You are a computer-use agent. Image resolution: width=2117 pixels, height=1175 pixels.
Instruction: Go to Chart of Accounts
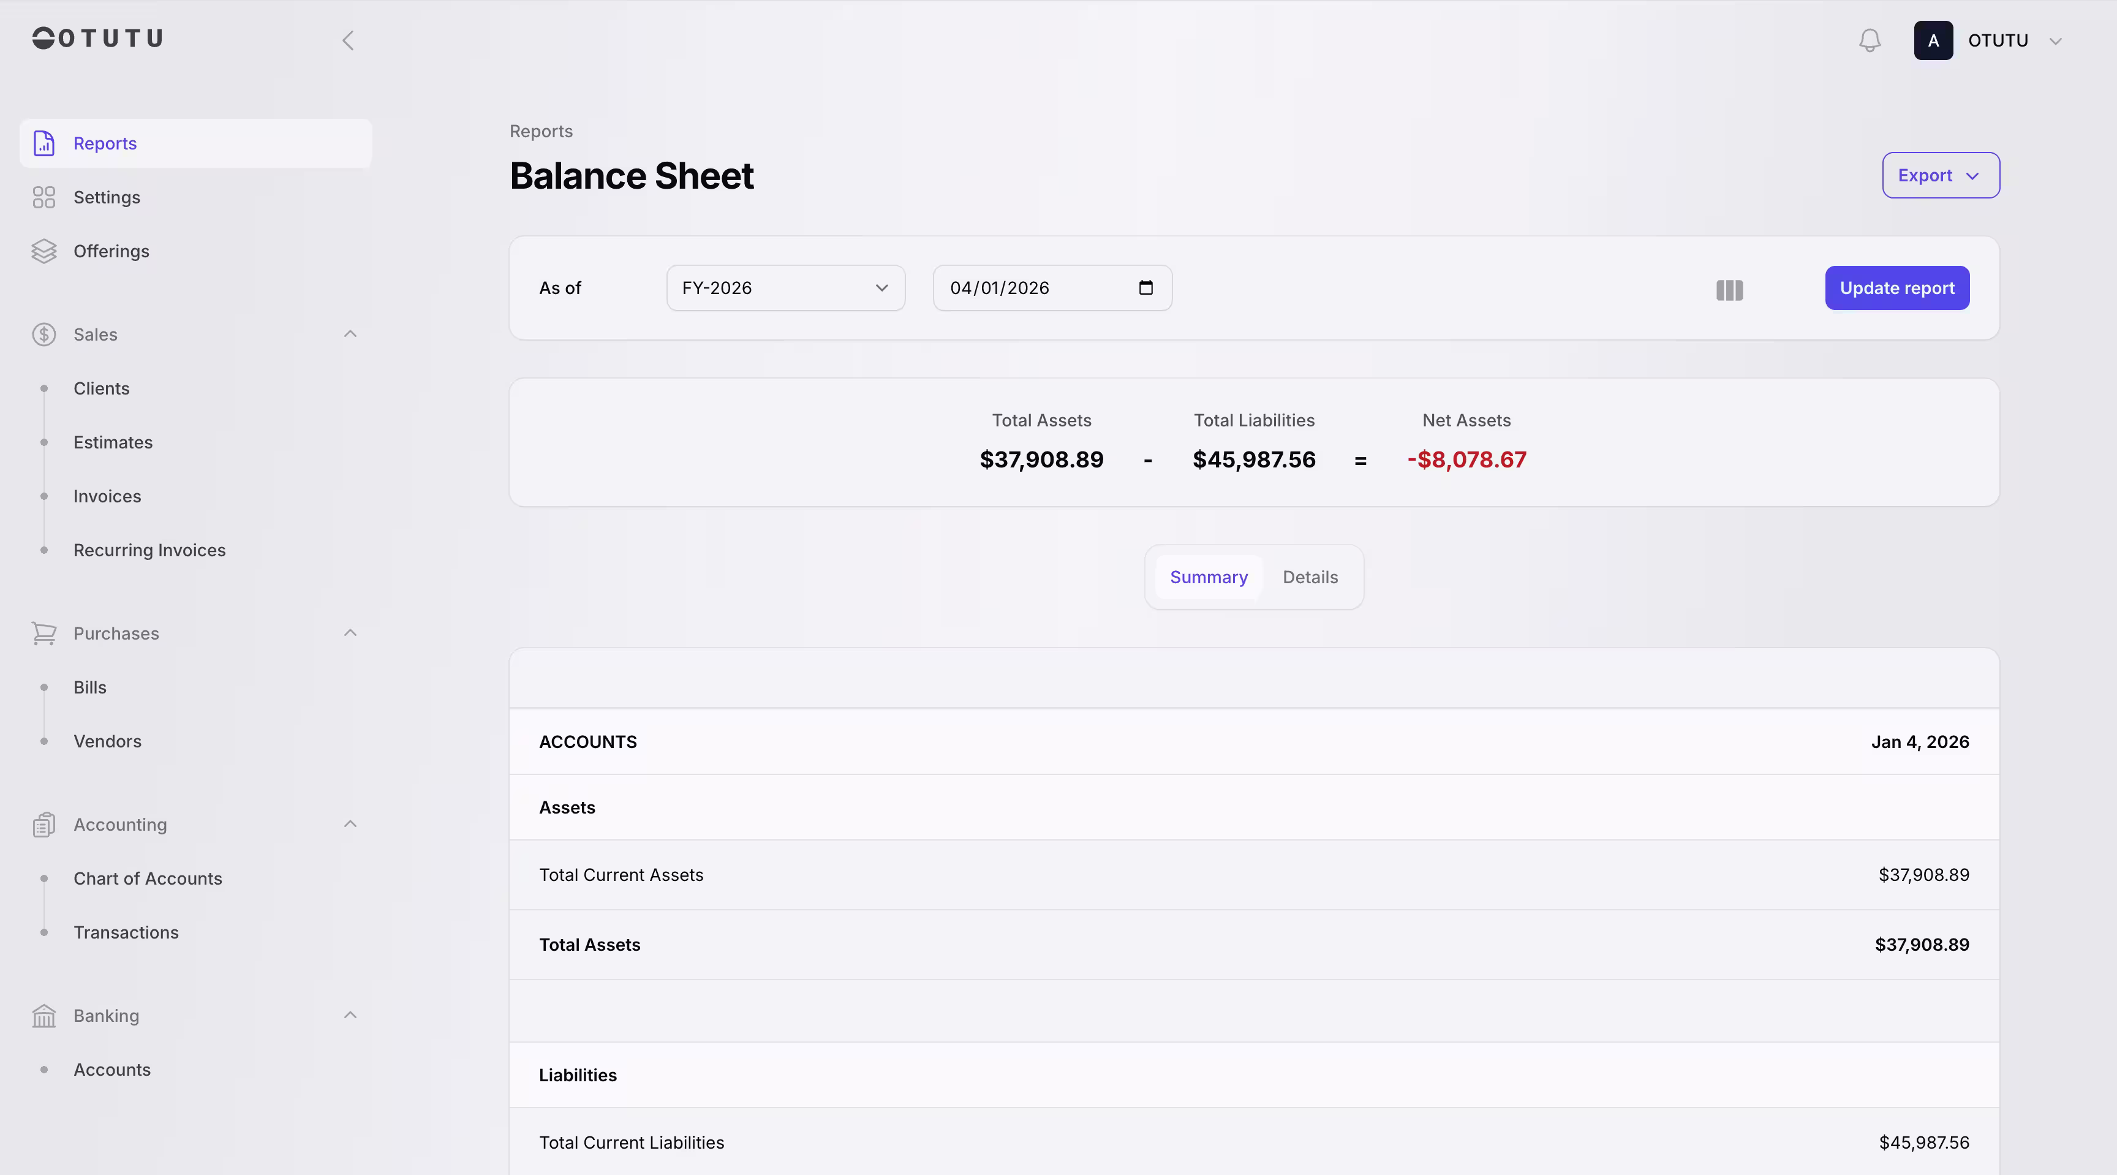[x=148, y=877]
